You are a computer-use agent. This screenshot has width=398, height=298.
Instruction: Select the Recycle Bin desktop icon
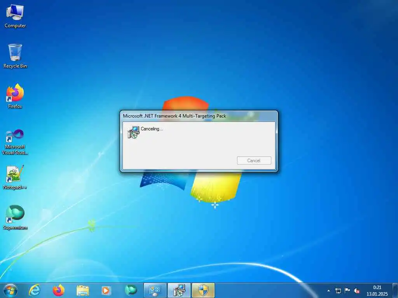[15, 56]
